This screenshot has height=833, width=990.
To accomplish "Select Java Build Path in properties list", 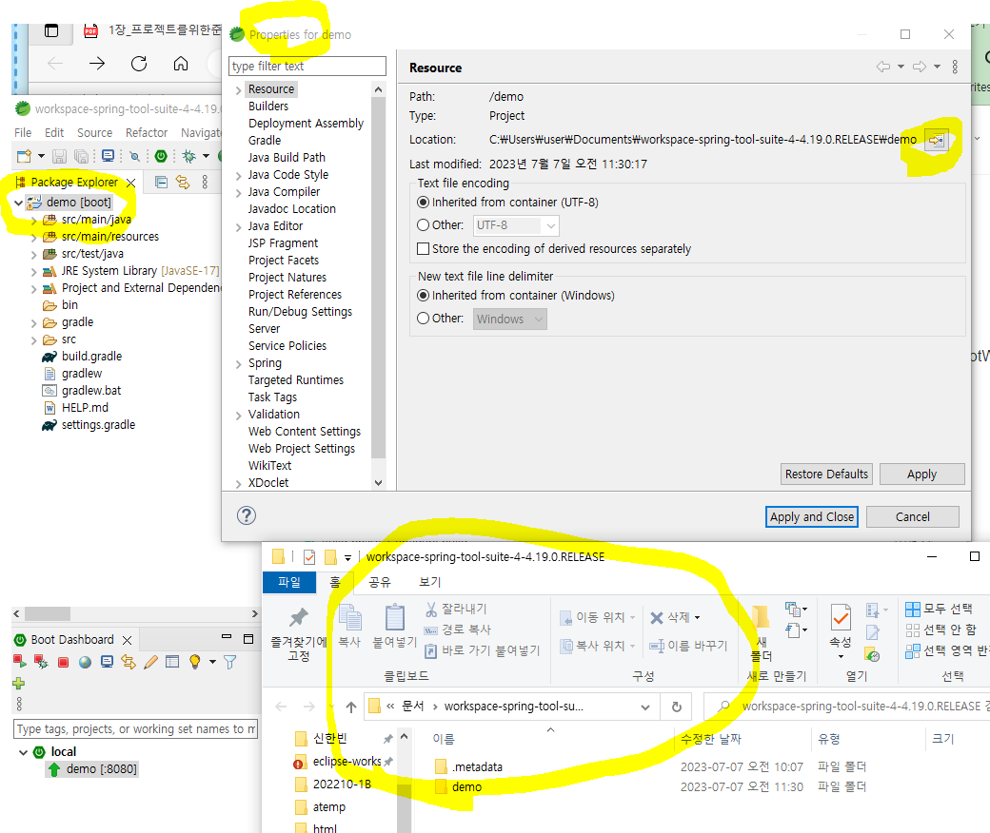I will [287, 158].
